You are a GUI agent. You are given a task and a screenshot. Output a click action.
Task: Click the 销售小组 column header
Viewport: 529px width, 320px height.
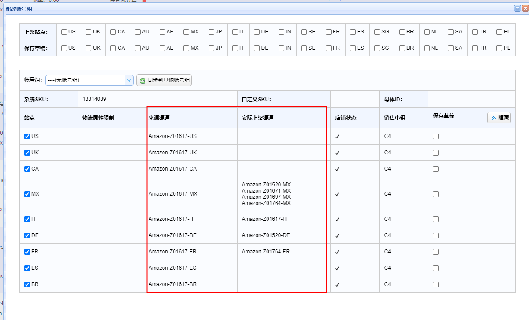click(x=395, y=118)
